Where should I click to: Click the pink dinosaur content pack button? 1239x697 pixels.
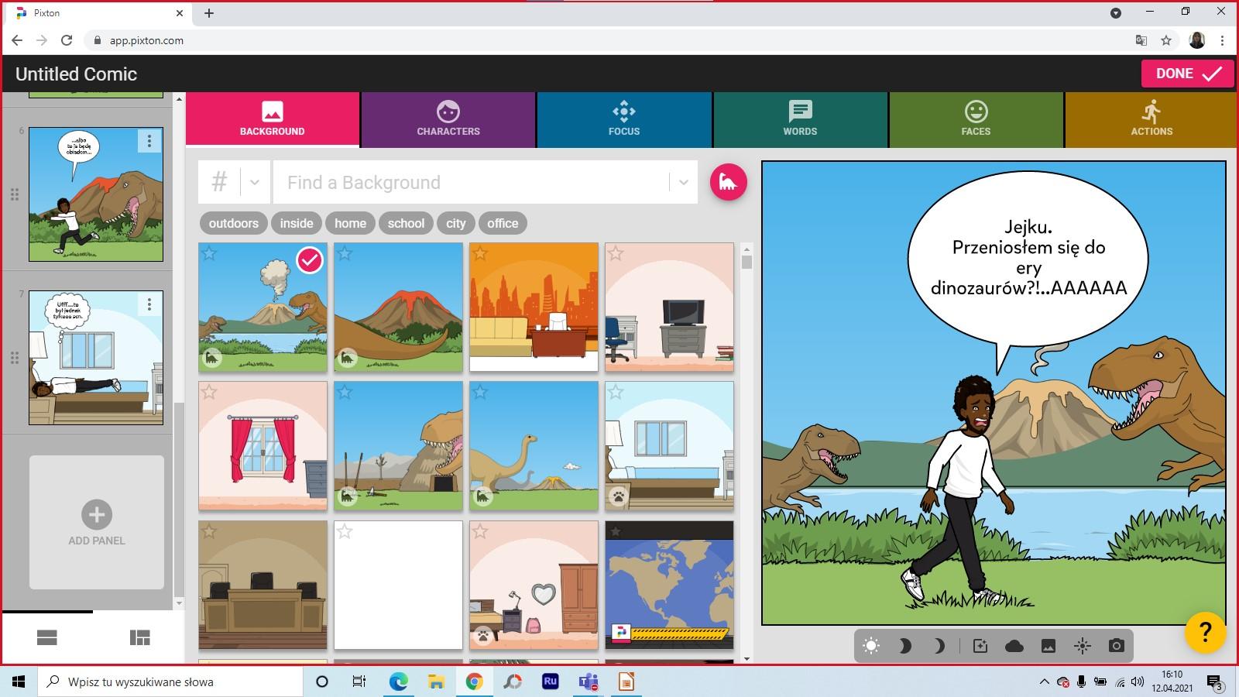728,182
